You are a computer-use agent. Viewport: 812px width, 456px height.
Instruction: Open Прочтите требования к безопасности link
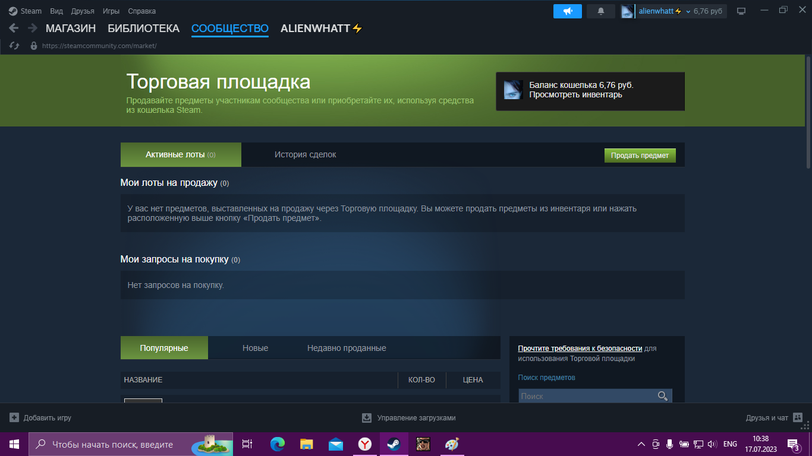(x=580, y=349)
